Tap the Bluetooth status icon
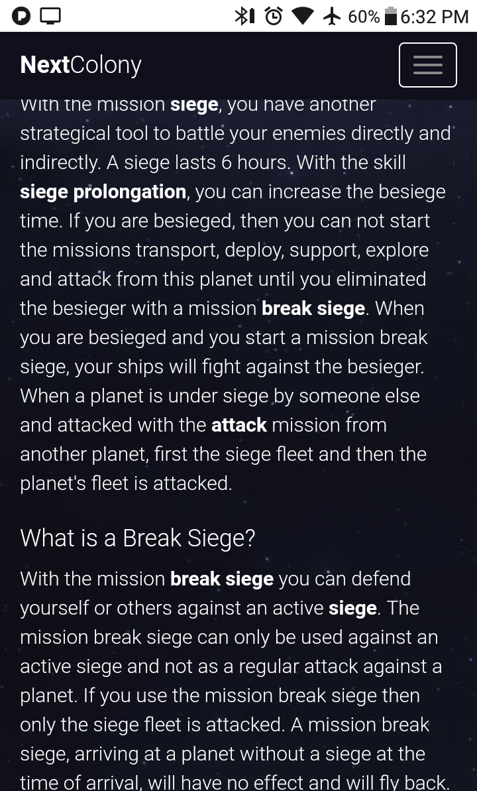Image resolution: width=477 pixels, height=791 pixels. click(x=244, y=16)
